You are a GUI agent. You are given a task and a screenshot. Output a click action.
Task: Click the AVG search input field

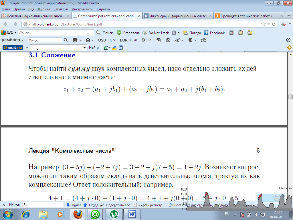56,33
